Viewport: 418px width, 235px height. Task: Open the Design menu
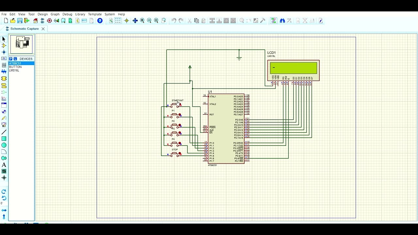42,14
